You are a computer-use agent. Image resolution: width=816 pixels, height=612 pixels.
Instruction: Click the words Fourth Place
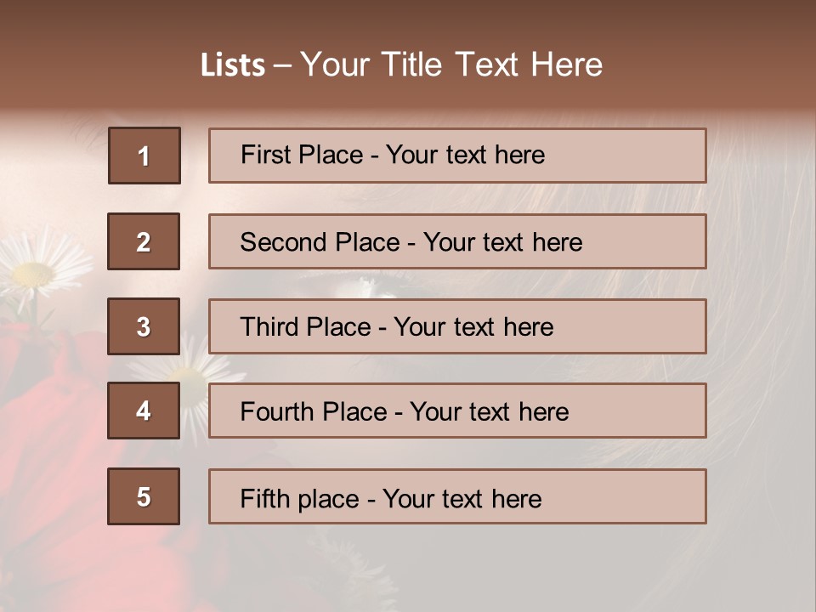coord(314,411)
